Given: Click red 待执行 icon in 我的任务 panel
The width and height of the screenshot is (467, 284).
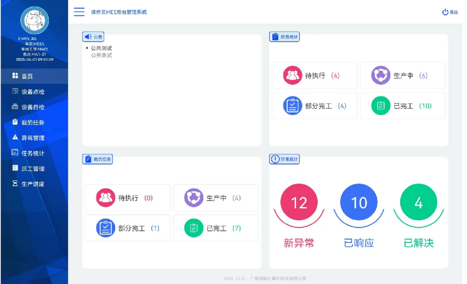Looking at the screenshot, I should click(x=105, y=198).
